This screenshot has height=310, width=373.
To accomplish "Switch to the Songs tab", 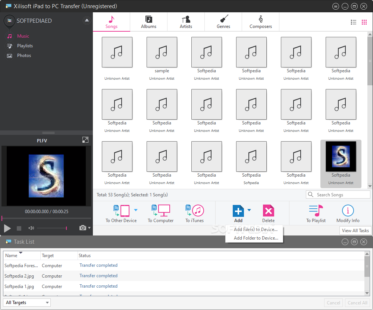I will coord(111,22).
